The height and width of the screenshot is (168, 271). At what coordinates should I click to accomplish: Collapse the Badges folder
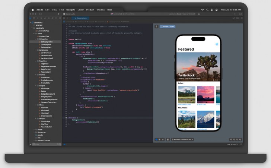pos(36,86)
